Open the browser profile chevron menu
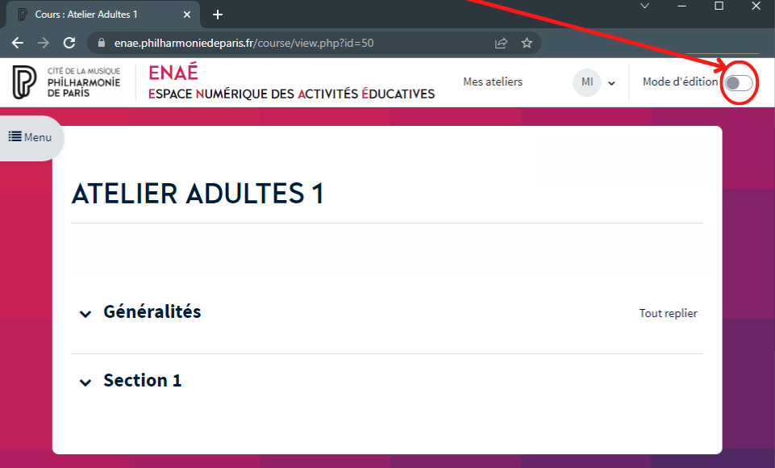The width and height of the screenshot is (775, 468). (643, 6)
